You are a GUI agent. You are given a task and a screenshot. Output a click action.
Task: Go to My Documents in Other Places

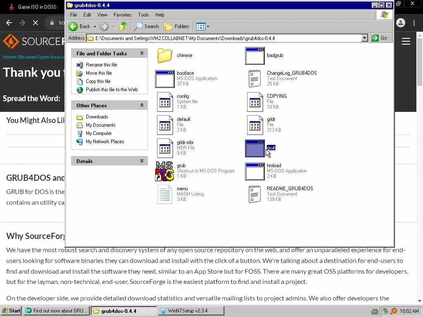(x=101, y=125)
